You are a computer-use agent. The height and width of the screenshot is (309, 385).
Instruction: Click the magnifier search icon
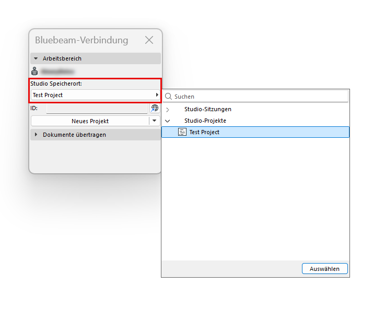pos(168,97)
